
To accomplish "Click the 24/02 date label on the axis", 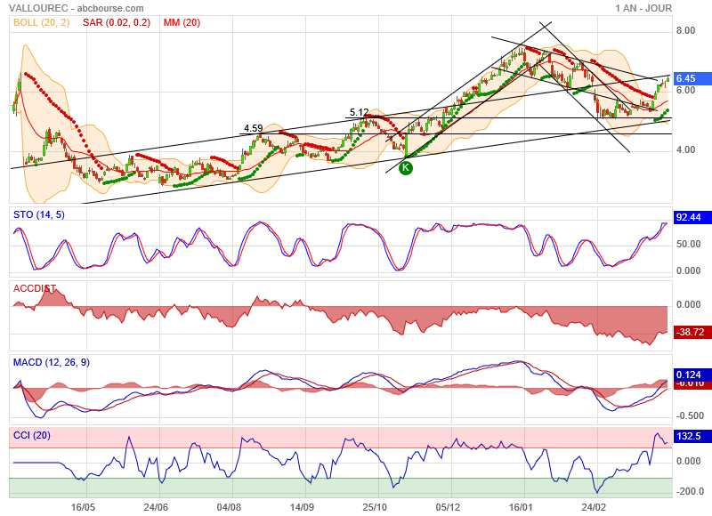I will tap(594, 507).
